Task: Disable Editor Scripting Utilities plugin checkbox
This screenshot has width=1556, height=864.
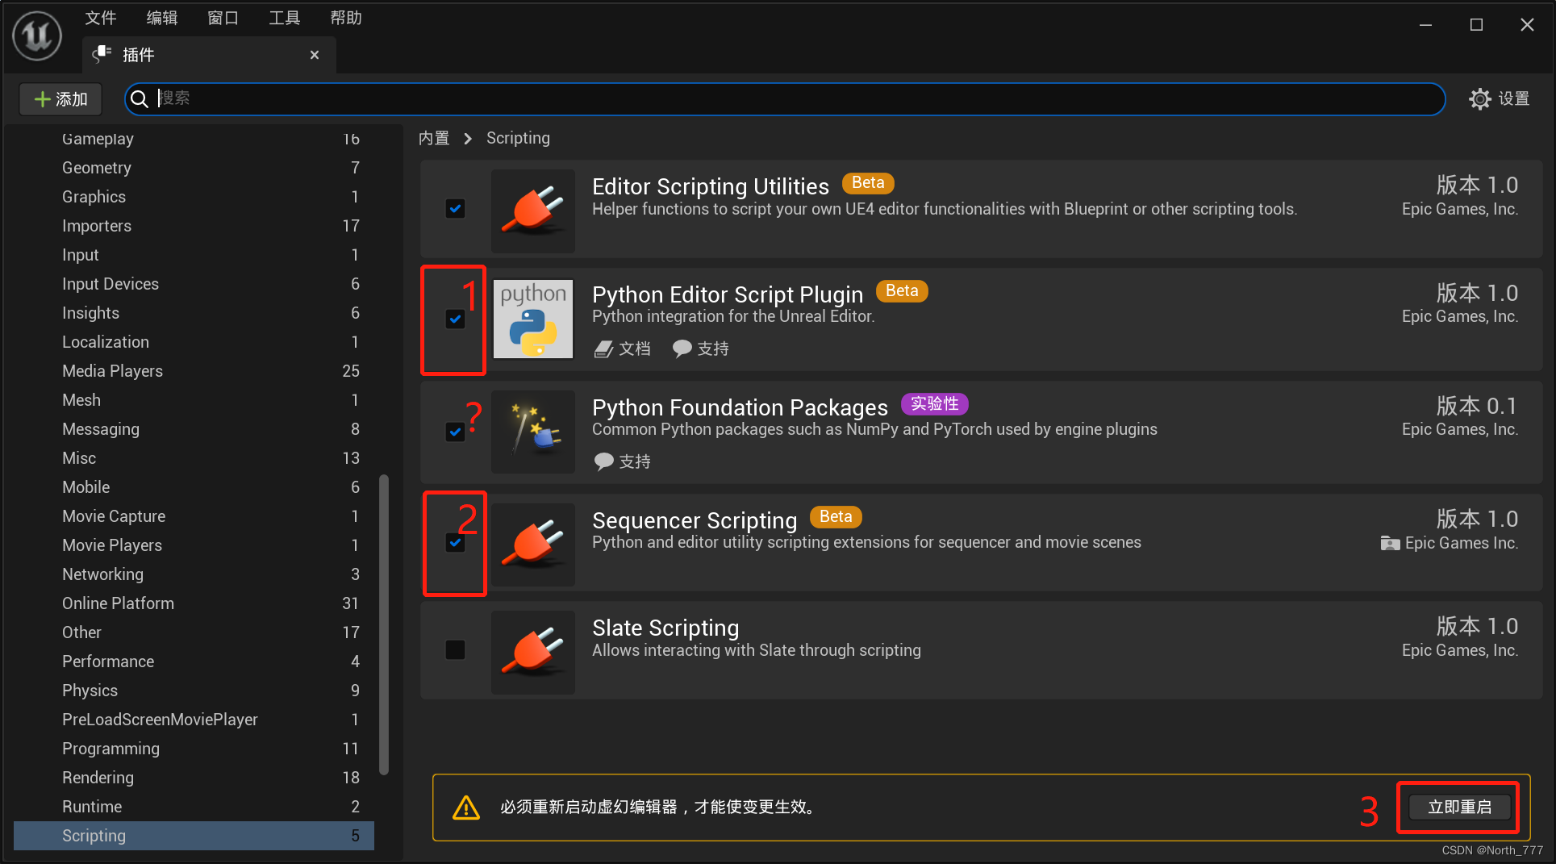Action: pos(455,209)
